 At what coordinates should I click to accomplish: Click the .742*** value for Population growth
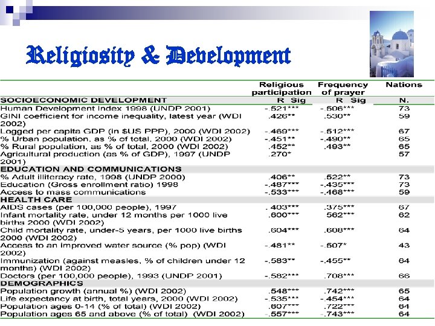339,292
